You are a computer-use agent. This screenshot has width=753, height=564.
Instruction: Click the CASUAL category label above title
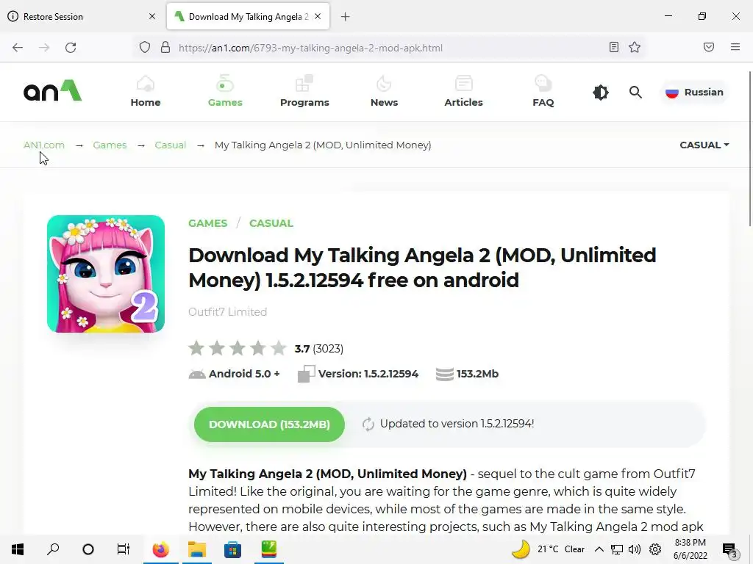coord(271,223)
